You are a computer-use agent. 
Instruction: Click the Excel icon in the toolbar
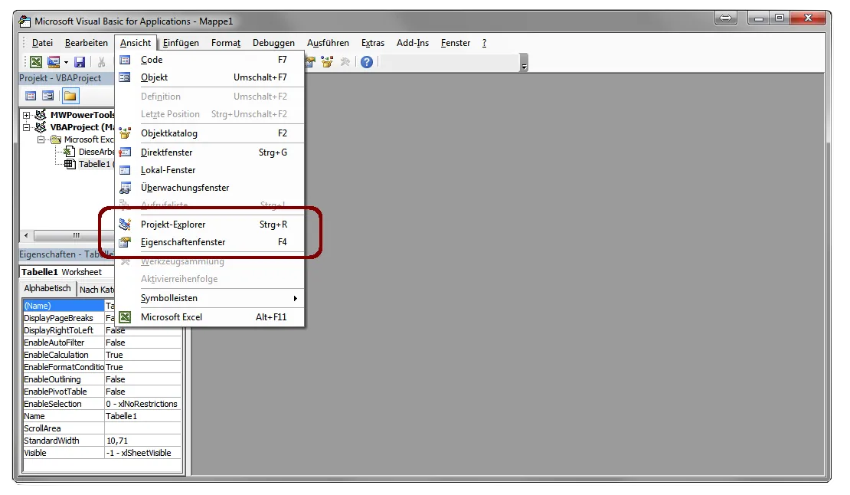coord(36,62)
